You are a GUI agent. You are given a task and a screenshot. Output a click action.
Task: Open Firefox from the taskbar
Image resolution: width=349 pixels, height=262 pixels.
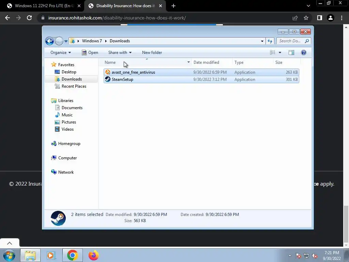[93, 255]
